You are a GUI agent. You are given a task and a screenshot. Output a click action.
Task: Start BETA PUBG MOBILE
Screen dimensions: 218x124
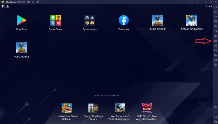[192, 20]
